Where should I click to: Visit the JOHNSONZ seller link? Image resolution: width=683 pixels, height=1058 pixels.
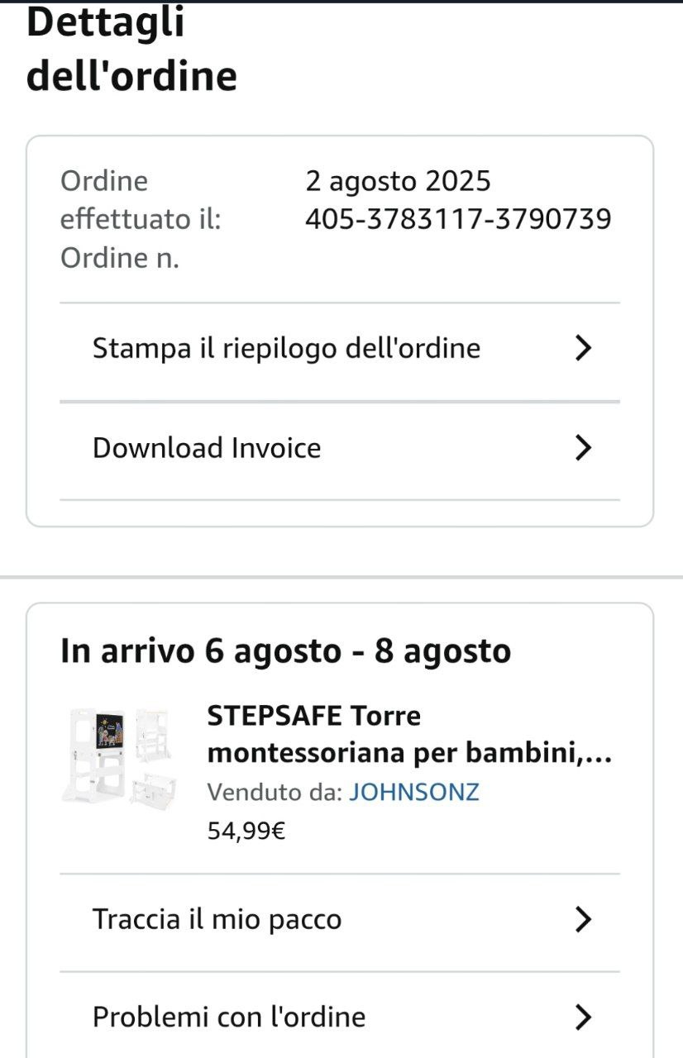coord(413,793)
